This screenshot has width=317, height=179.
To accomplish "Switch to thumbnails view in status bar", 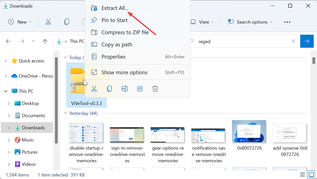I will pos(311,175).
